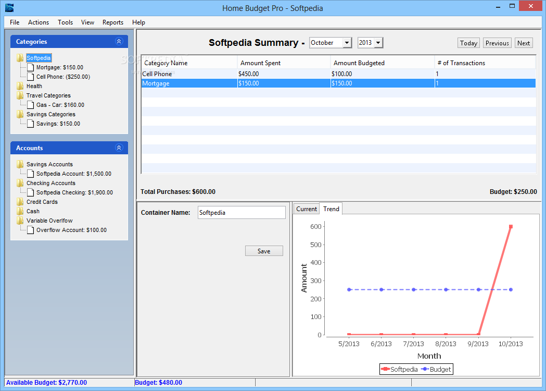Image resolution: width=546 pixels, height=391 pixels.
Task: Sort by Amount Budgeted column header
Action: click(383, 63)
